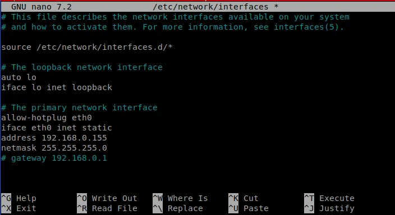Place cursor on the address 192.168.0.155 line
Image resolution: width=395 pixels, height=215 pixels.
pyautogui.click(x=54, y=138)
